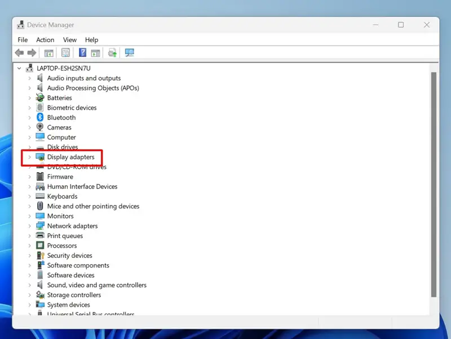The width and height of the screenshot is (451, 339).
Task: Expand Audio inputs and outputs chevron
Action: point(29,78)
